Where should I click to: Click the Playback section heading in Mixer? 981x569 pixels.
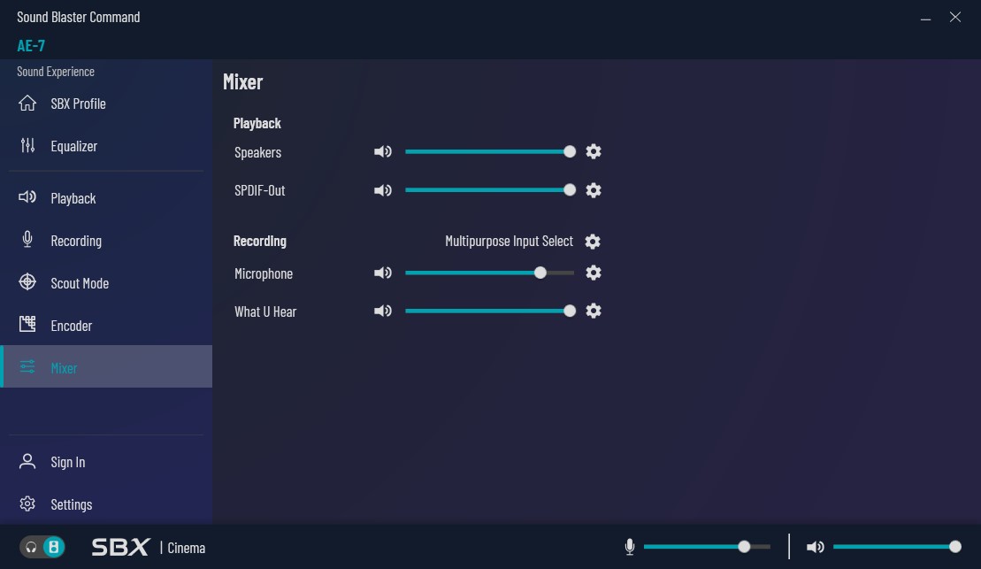pyautogui.click(x=257, y=123)
